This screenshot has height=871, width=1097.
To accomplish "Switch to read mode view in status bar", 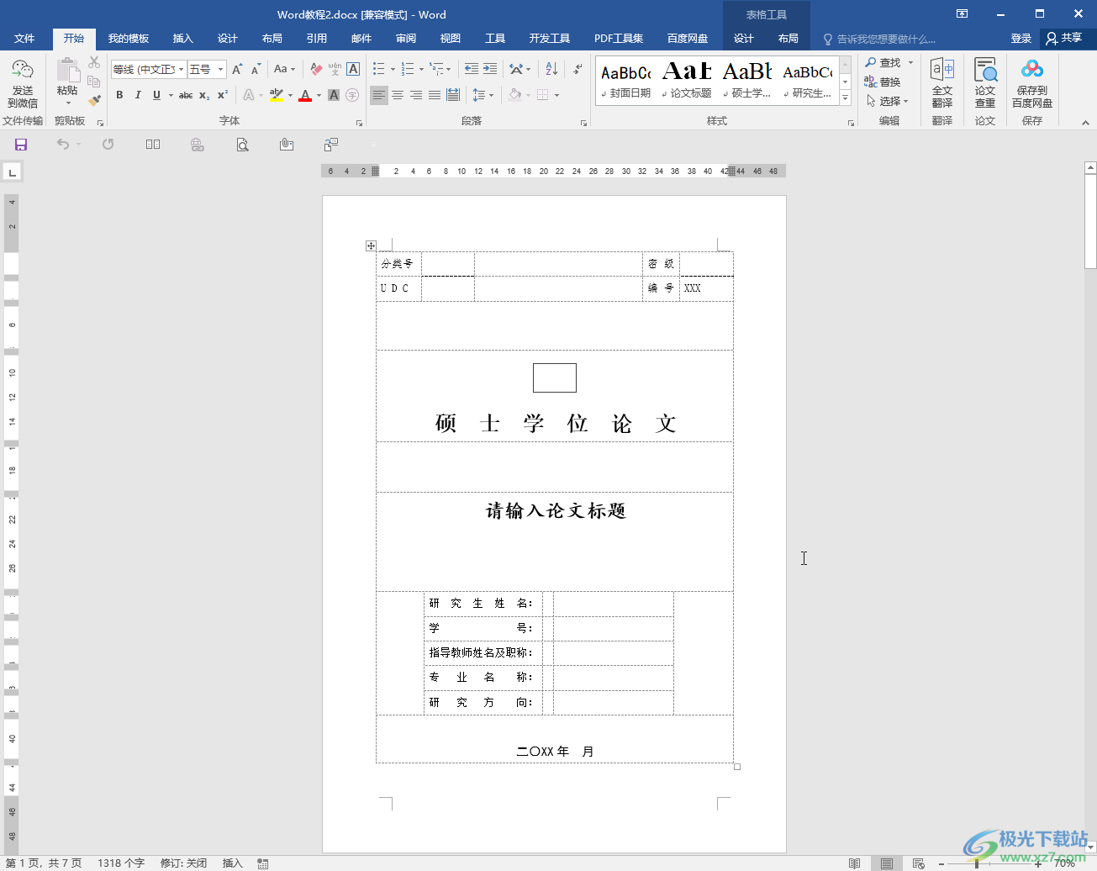I will (855, 863).
